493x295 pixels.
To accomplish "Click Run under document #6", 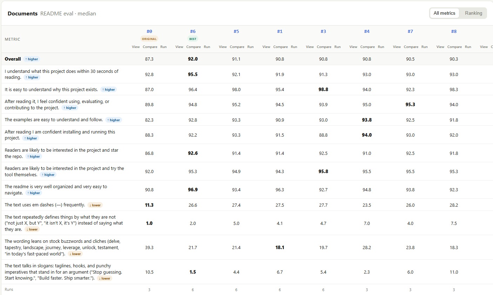I will (x=207, y=47).
